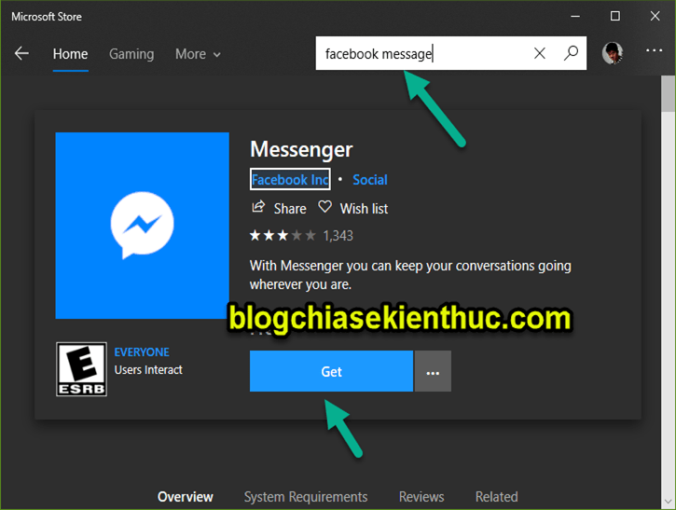This screenshot has width=676, height=510.
Task: Go back with the back arrow
Action: pyautogui.click(x=21, y=54)
